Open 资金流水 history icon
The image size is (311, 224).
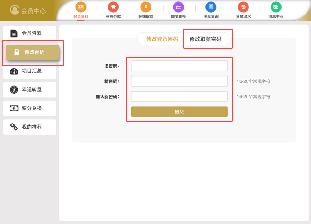tap(243, 7)
